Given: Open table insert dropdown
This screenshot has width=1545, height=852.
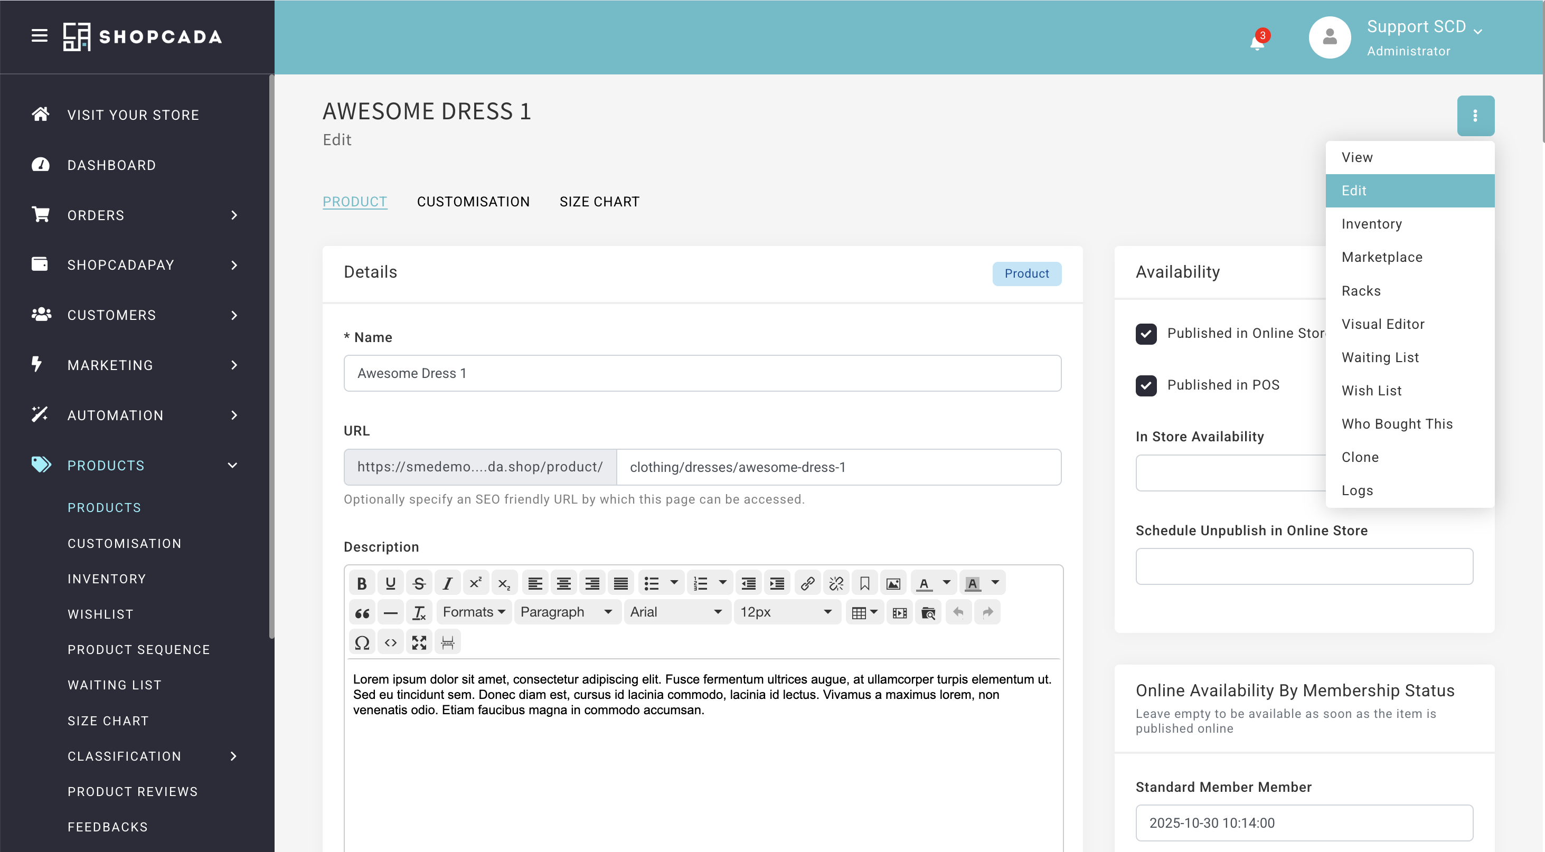Looking at the screenshot, I should tap(865, 612).
